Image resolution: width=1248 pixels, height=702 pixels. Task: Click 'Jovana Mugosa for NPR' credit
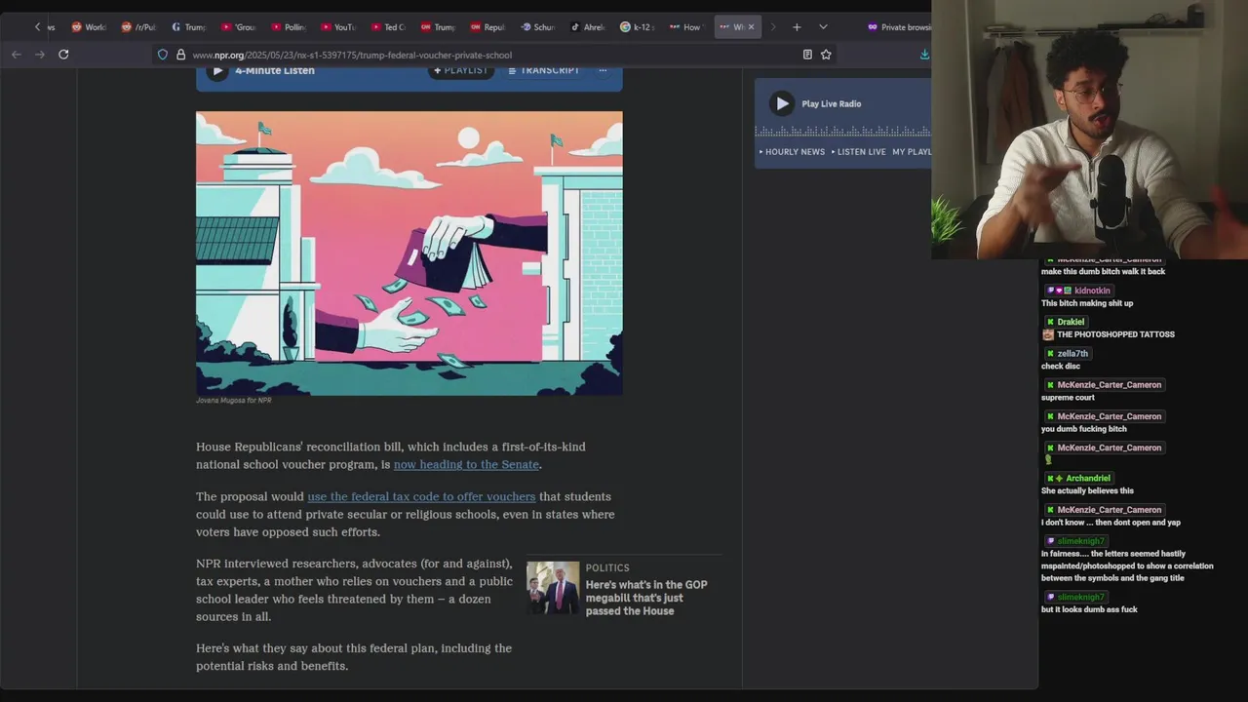234,401
